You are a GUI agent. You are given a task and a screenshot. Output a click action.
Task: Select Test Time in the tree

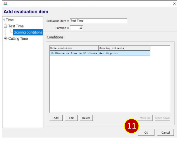click(x=16, y=26)
